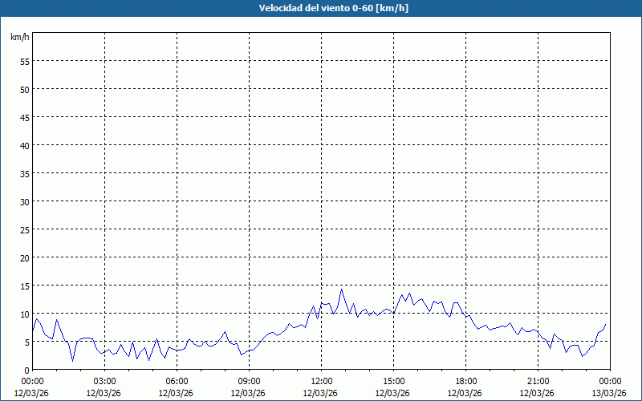Click the 18:00 time label
The width and height of the screenshot is (642, 401).
(x=465, y=381)
